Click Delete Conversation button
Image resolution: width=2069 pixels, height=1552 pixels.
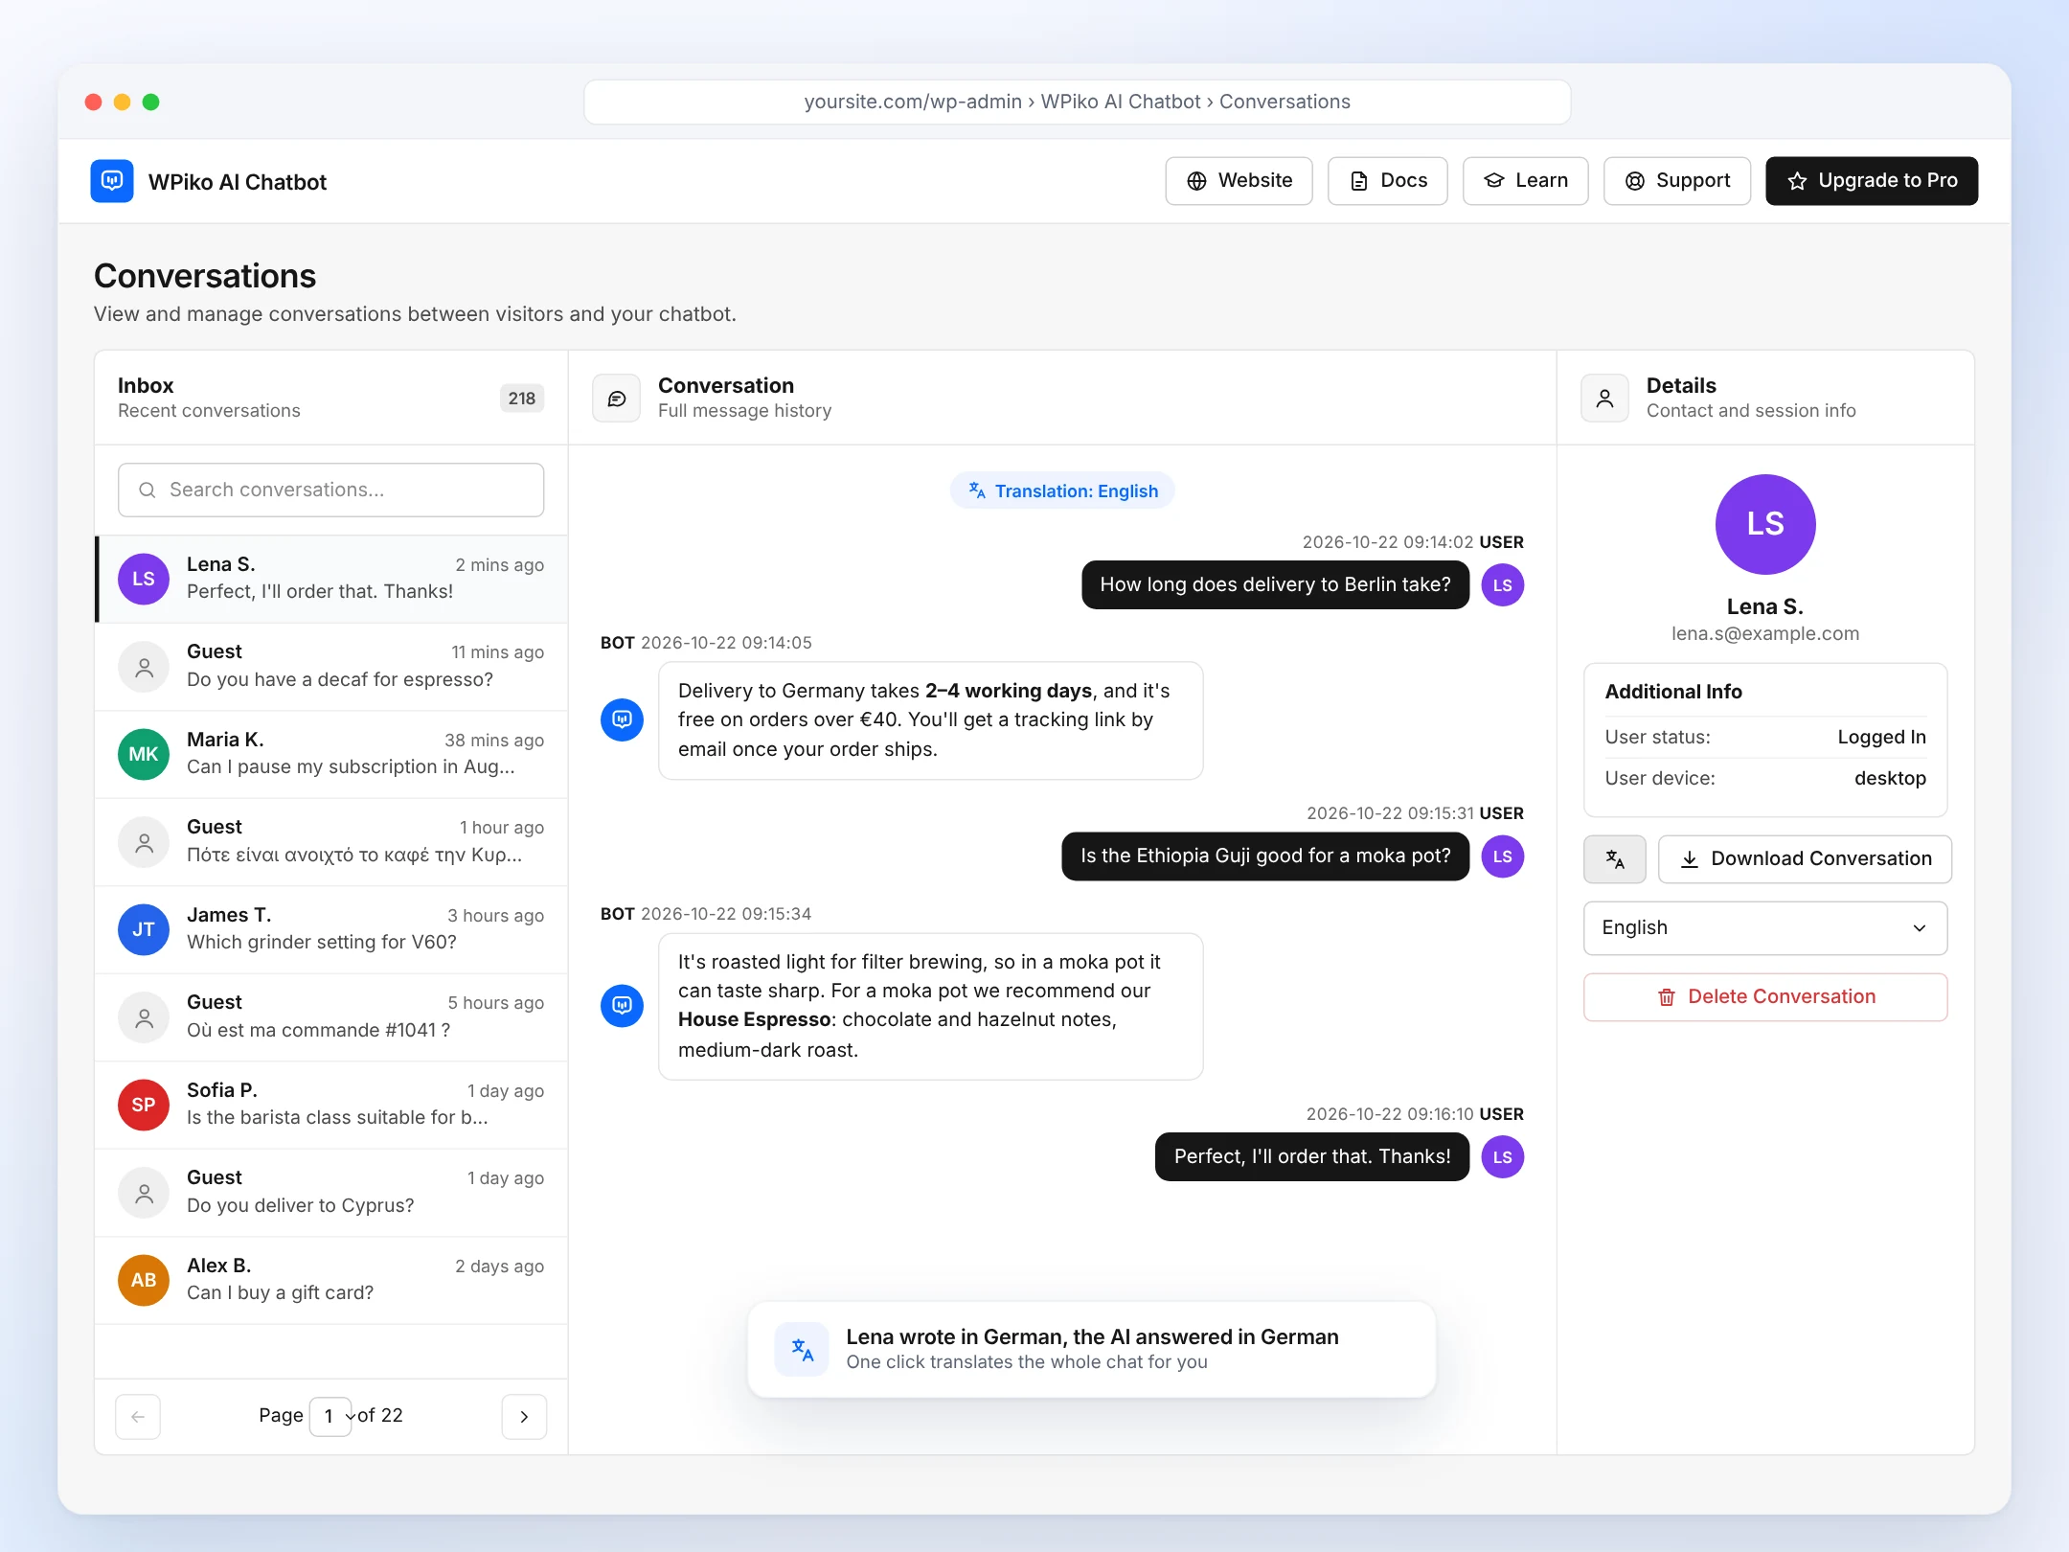1765,997
